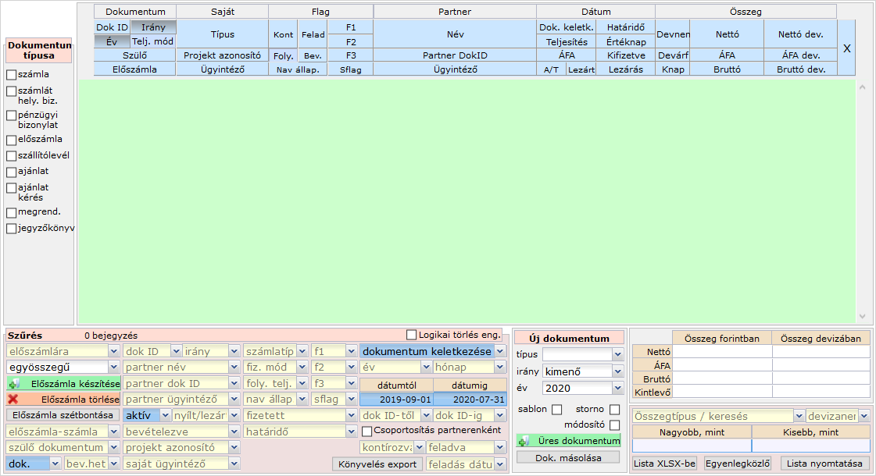Check the storno option for new document

pyautogui.click(x=614, y=410)
